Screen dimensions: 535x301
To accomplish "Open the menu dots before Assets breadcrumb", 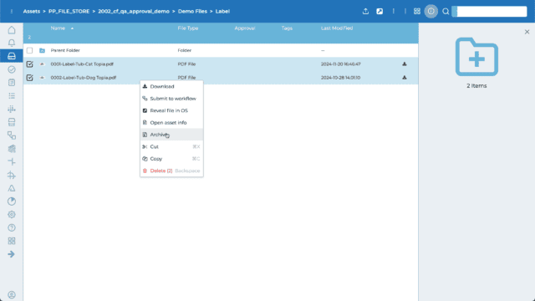I will (x=12, y=11).
